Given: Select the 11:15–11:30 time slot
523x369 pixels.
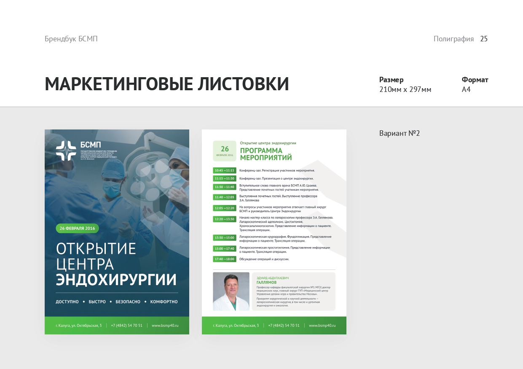Looking at the screenshot, I should pyautogui.click(x=224, y=178).
